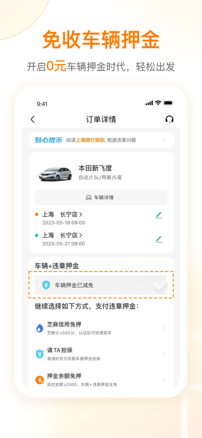The image size is (202, 438).
Task: Expand the 请TA担保 row arrow
Action: (x=164, y=354)
